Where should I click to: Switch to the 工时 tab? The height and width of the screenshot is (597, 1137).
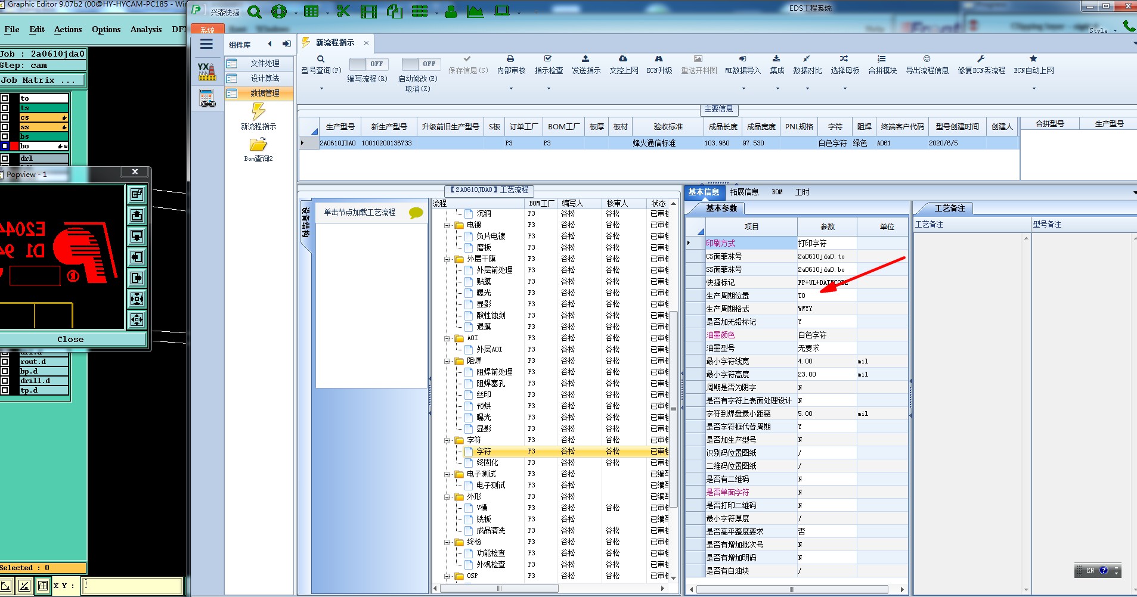coord(802,192)
